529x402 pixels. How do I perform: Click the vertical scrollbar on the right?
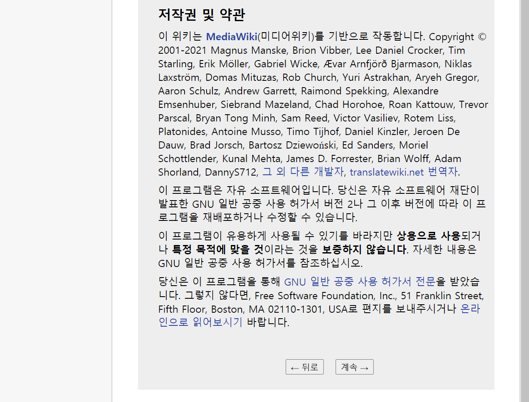coord(524,201)
